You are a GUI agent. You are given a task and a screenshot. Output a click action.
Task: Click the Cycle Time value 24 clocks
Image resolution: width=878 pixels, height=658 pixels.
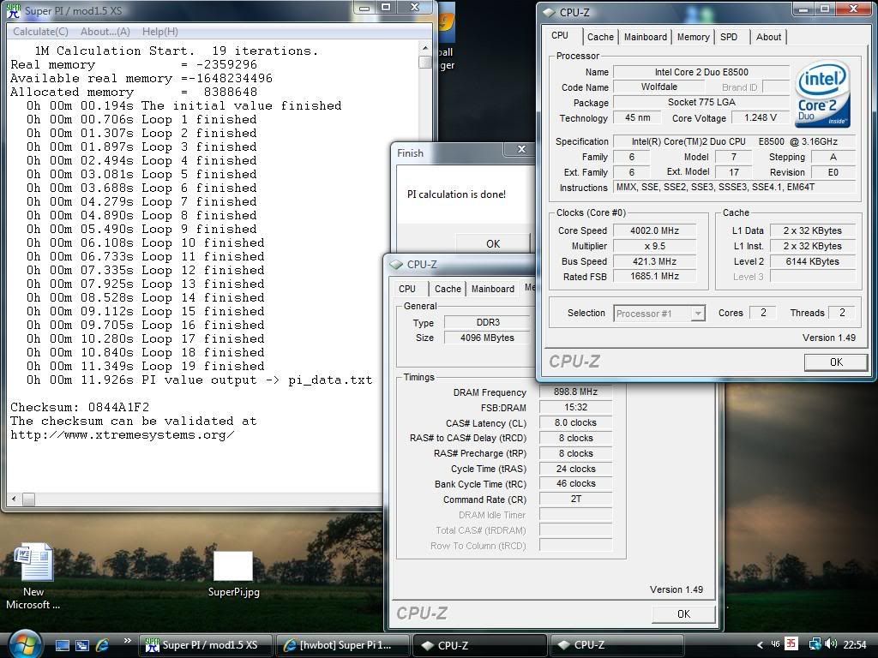click(575, 469)
